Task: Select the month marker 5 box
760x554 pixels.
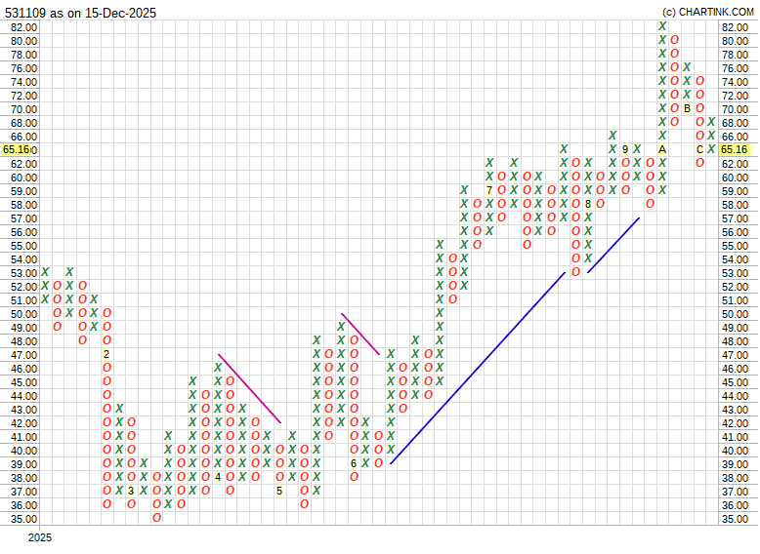Action: click(280, 492)
